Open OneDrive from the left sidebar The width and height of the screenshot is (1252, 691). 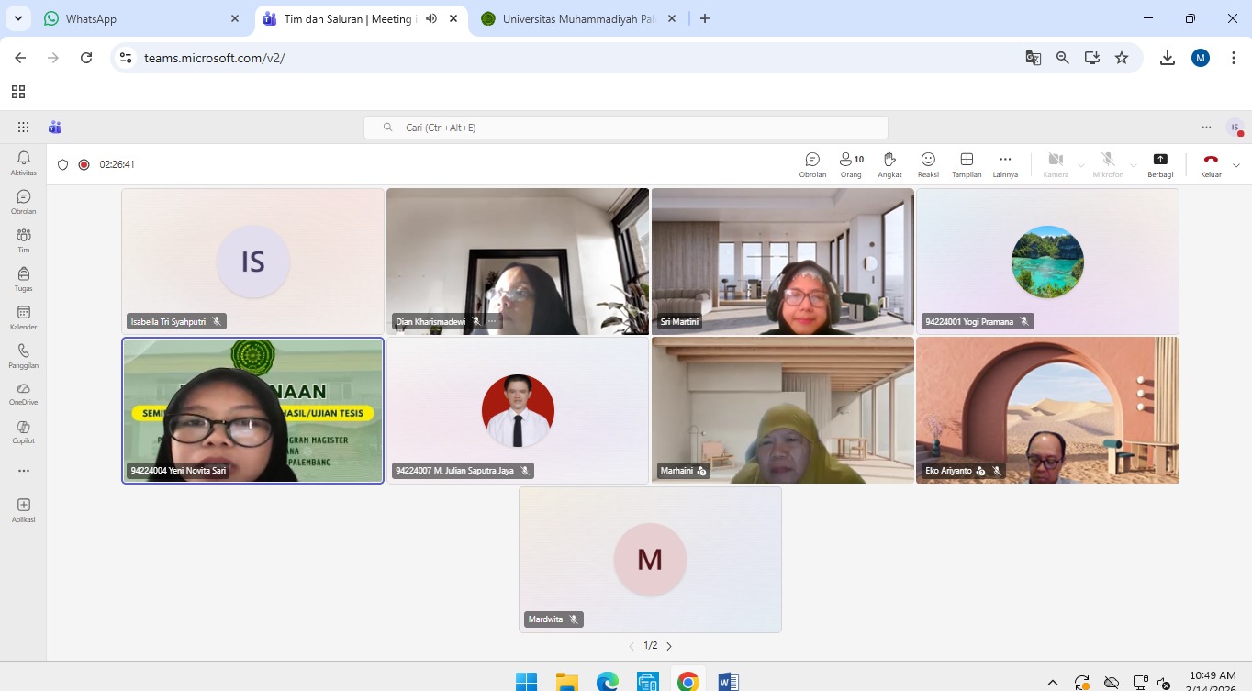point(24,393)
